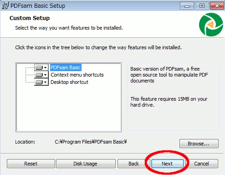Image resolution: width=225 pixels, height=175 pixels.
Task: Click Next to continue setup
Action: pyautogui.click(x=167, y=164)
